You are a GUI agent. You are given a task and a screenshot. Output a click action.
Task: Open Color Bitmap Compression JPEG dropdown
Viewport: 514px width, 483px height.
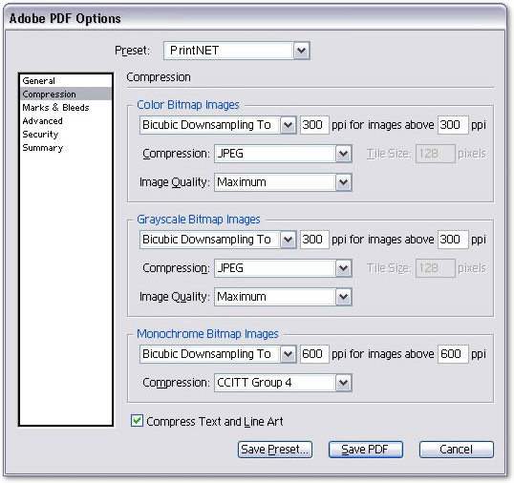coord(283,154)
